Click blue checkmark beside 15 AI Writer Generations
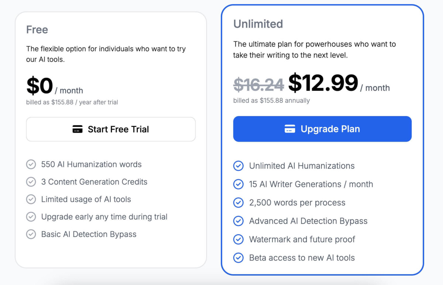 [238, 184]
